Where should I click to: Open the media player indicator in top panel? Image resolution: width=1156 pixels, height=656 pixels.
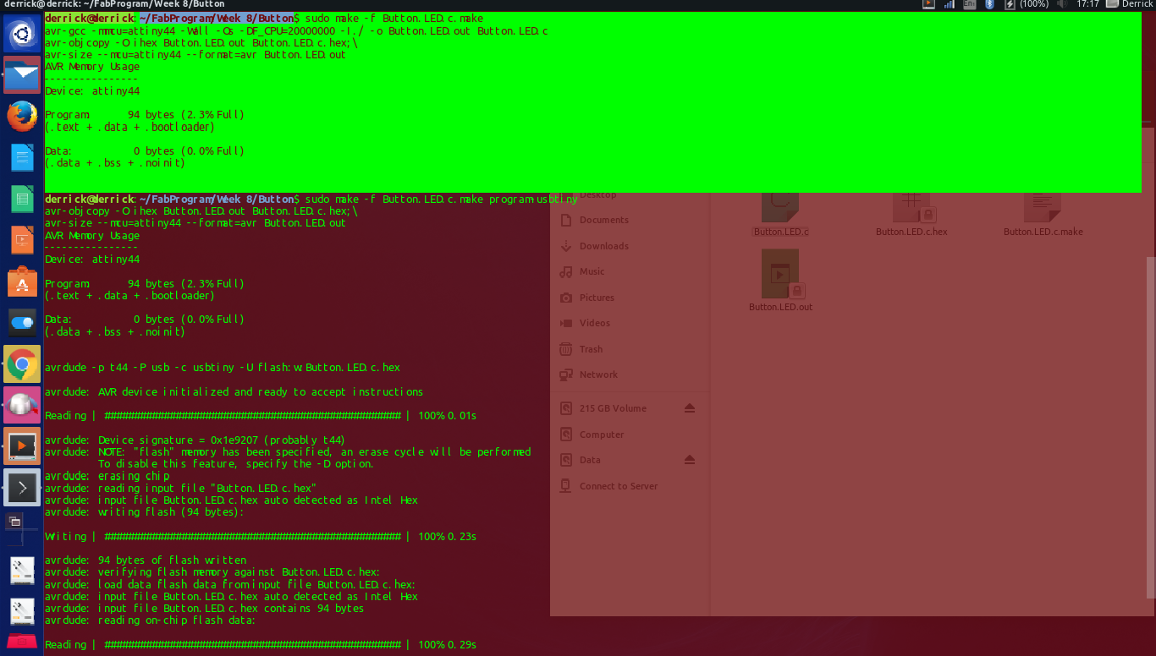pyautogui.click(x=928, y=4)
